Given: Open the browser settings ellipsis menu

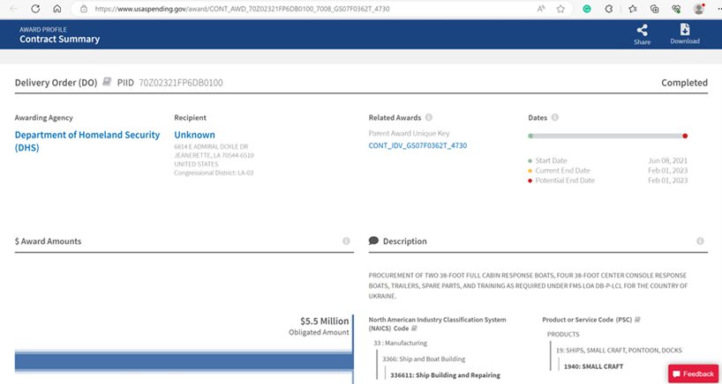Looking at the screenshot, I should pyautogui.click(x=718, y=9).
